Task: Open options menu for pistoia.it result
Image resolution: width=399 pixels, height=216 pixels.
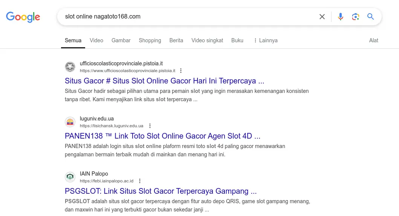Action: point(181,71)
